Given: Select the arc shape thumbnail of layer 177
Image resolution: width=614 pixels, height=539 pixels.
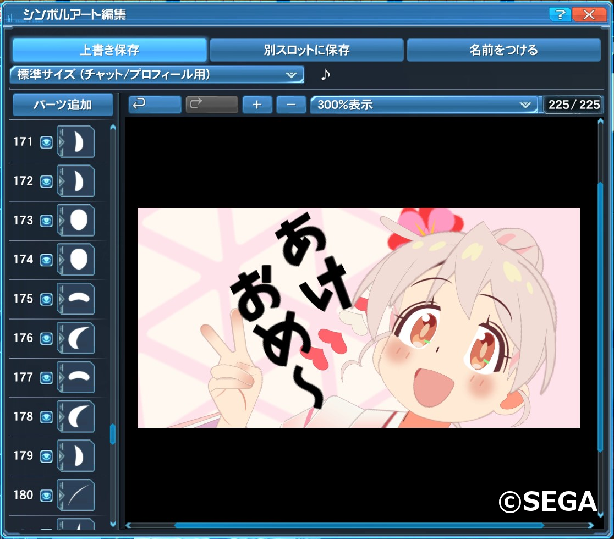Looking at the screenshot, I should click(x=79, y=377).
